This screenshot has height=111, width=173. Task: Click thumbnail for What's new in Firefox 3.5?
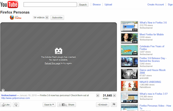pos(129,98)
